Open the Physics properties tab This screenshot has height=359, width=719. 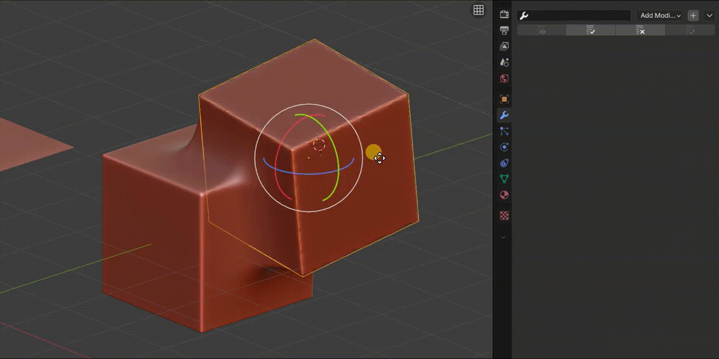pos(504,147)
